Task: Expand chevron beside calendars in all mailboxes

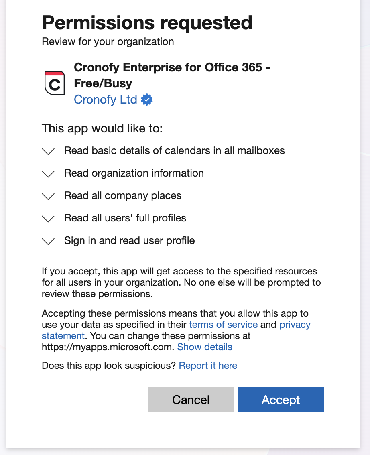Action: 48,151
